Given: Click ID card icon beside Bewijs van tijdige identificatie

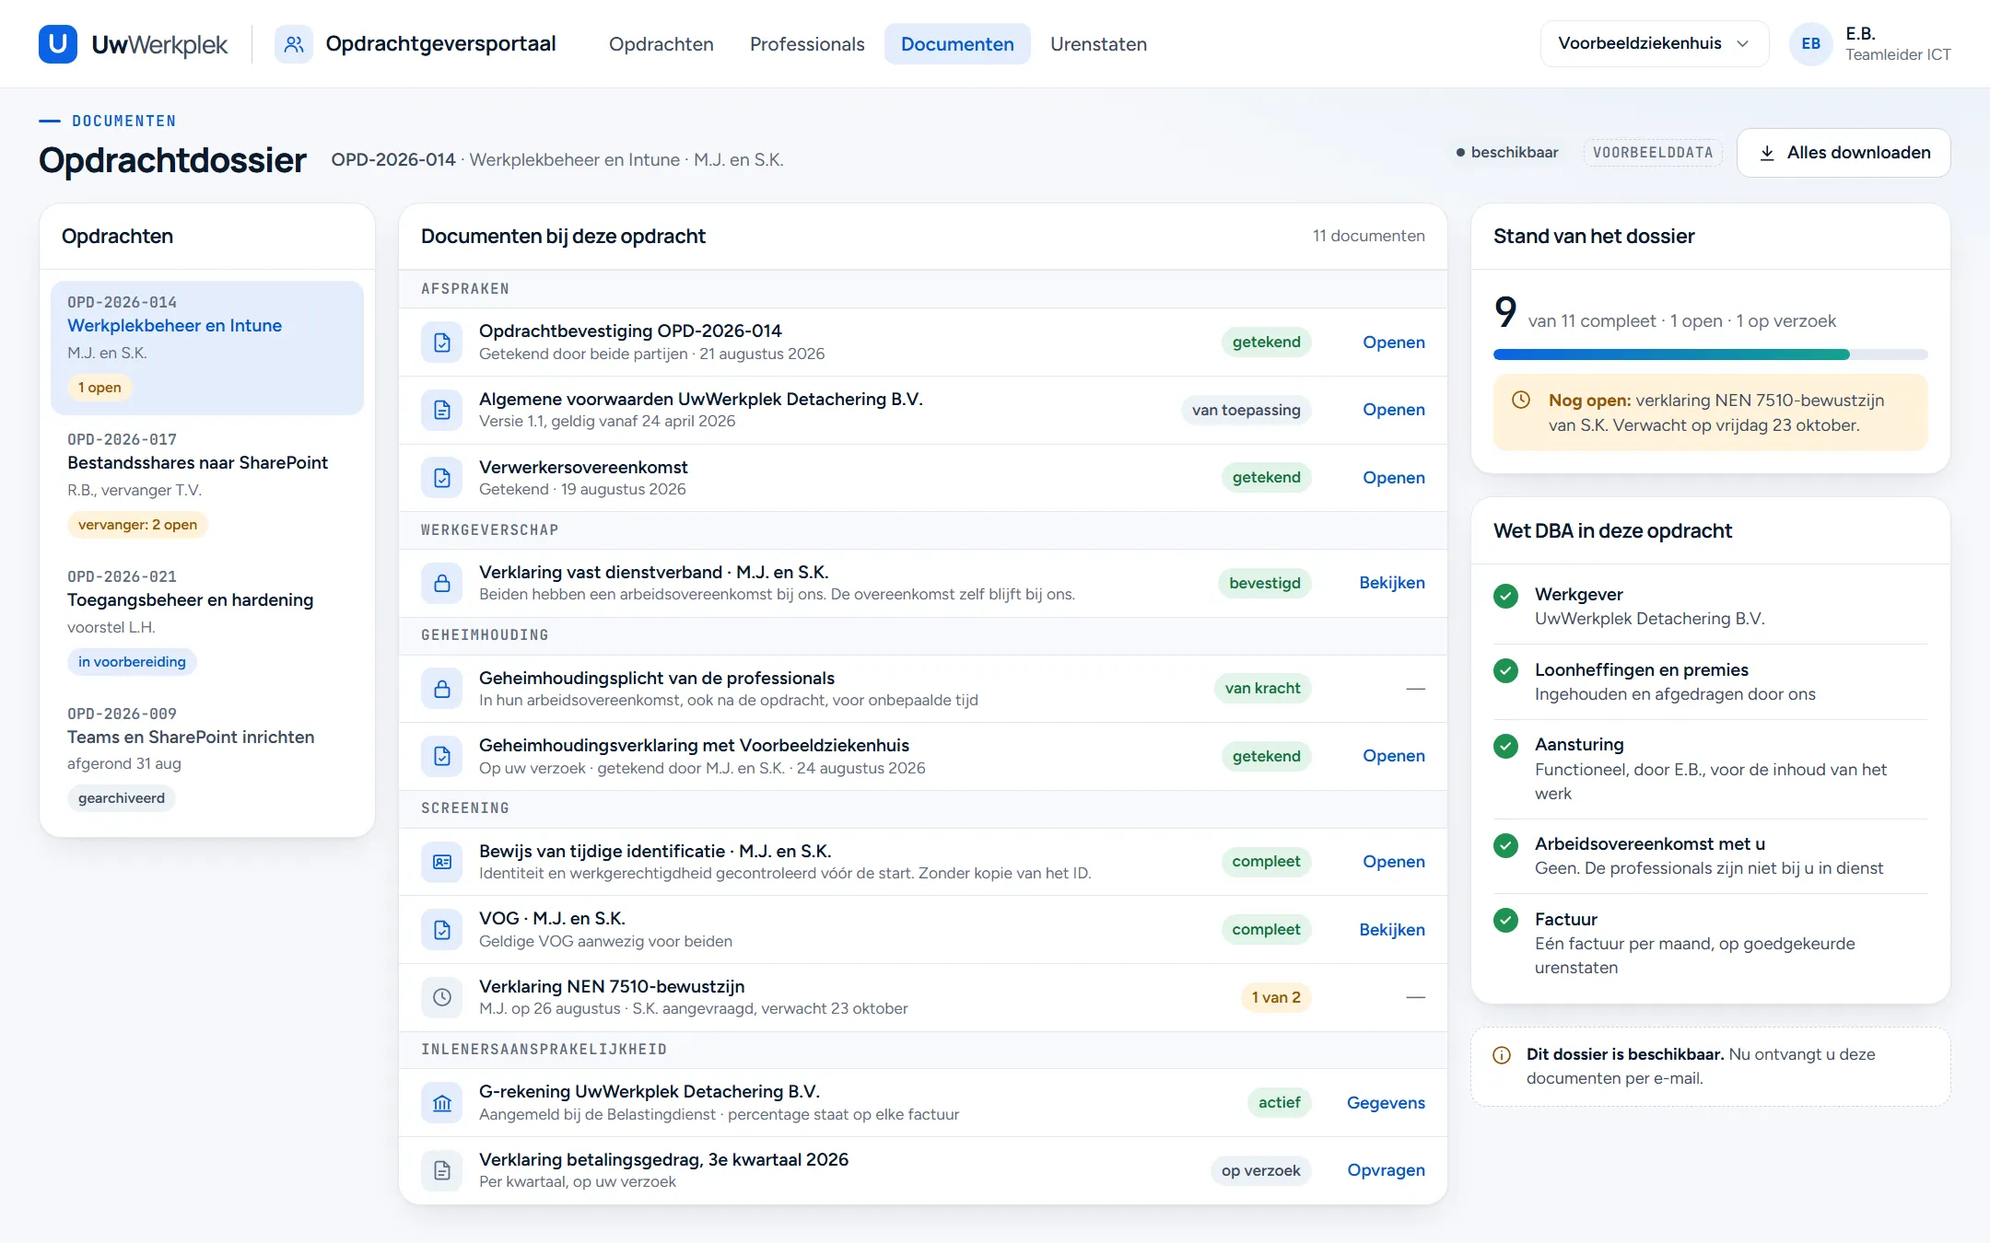Looking at the screenshot, I should pyautogui.click(x=442, y=861).
